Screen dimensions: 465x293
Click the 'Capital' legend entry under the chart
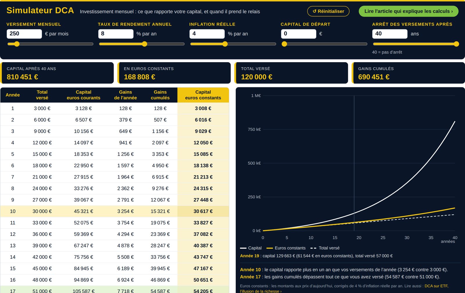251,248
